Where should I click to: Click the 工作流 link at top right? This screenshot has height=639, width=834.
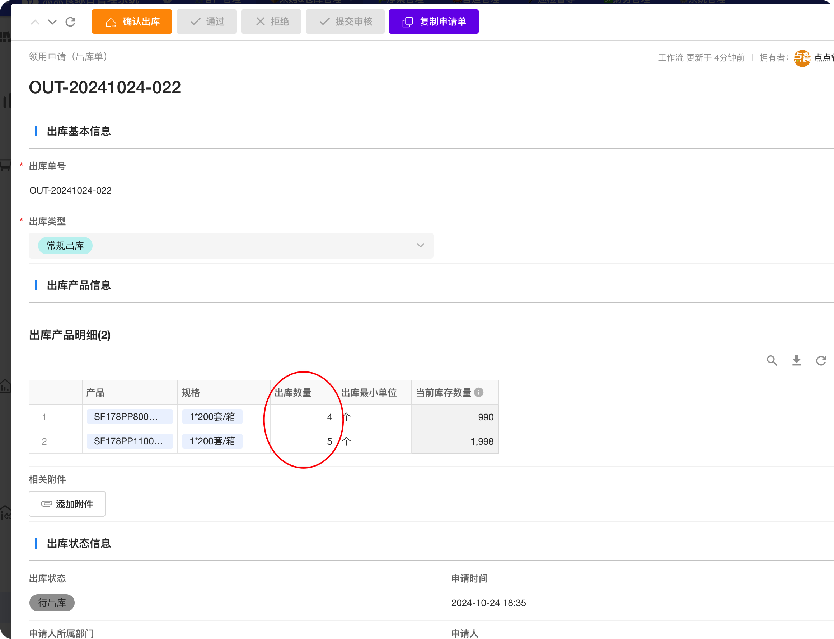670,58
